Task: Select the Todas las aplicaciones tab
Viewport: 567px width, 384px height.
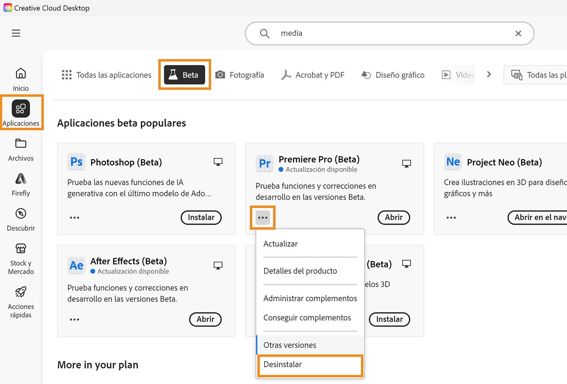Action: click(x=106, y=75)
